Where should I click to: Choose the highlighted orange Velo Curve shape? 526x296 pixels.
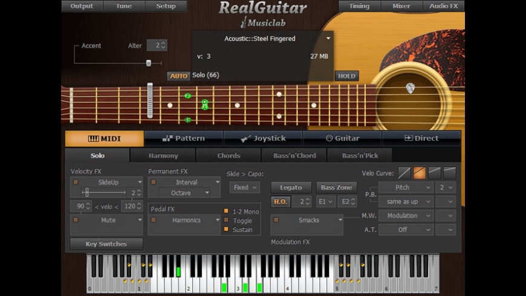pyautogui.click(x=420, y=173)
